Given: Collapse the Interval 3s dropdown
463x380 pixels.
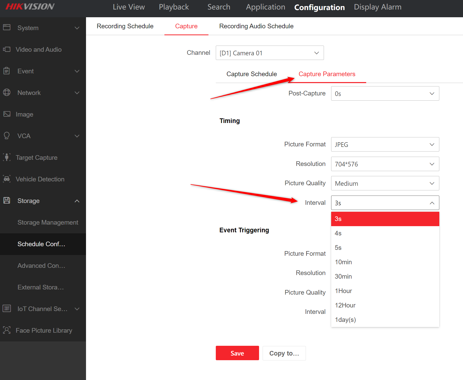Looking at the screenshot, I should [385, 203].
